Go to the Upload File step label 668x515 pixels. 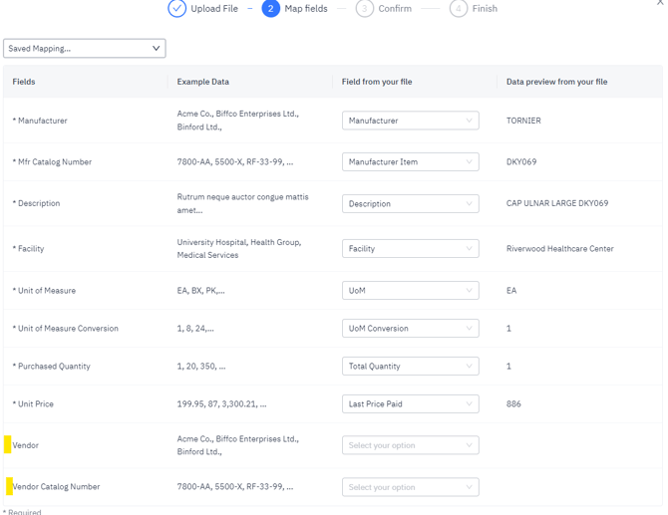[x=214, y=9]
